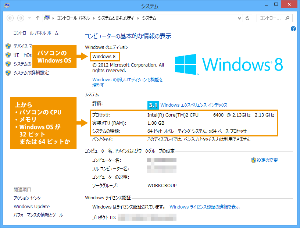Open Windows の新しいエディションで機能を増やす link
This screenshot has width=300, height=228.
coord(128,82)
